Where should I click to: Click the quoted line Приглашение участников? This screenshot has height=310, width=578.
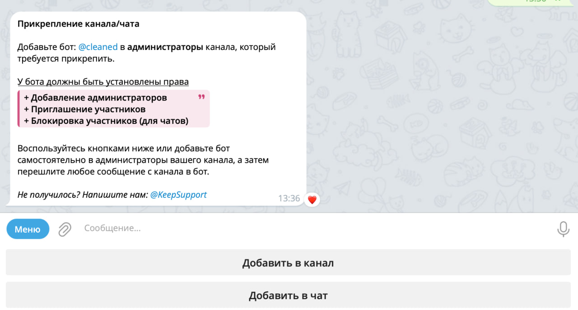[x=85, y=109]
